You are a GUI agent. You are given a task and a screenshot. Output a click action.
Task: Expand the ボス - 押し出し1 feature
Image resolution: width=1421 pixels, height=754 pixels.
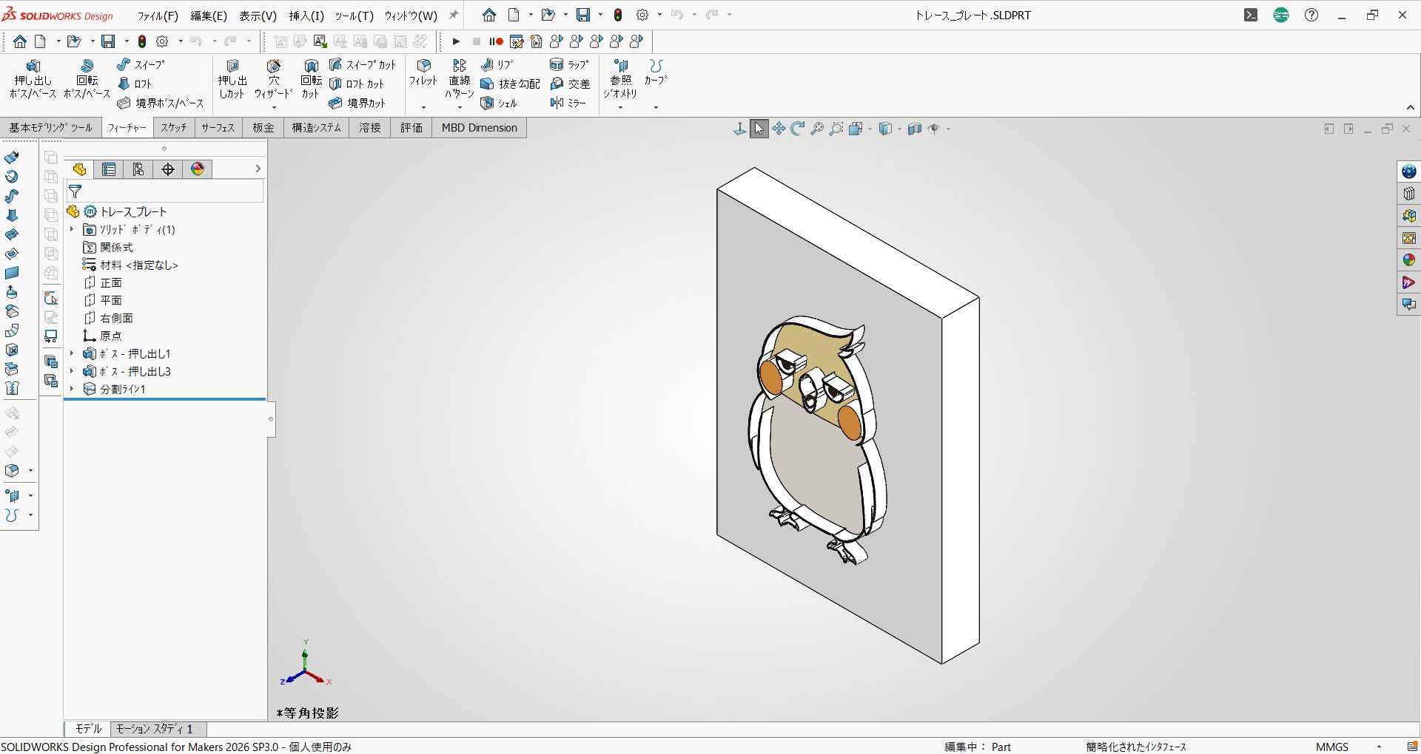(72, 353)
